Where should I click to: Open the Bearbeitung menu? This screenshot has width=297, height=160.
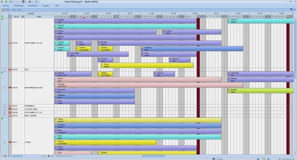coord(33,6)
